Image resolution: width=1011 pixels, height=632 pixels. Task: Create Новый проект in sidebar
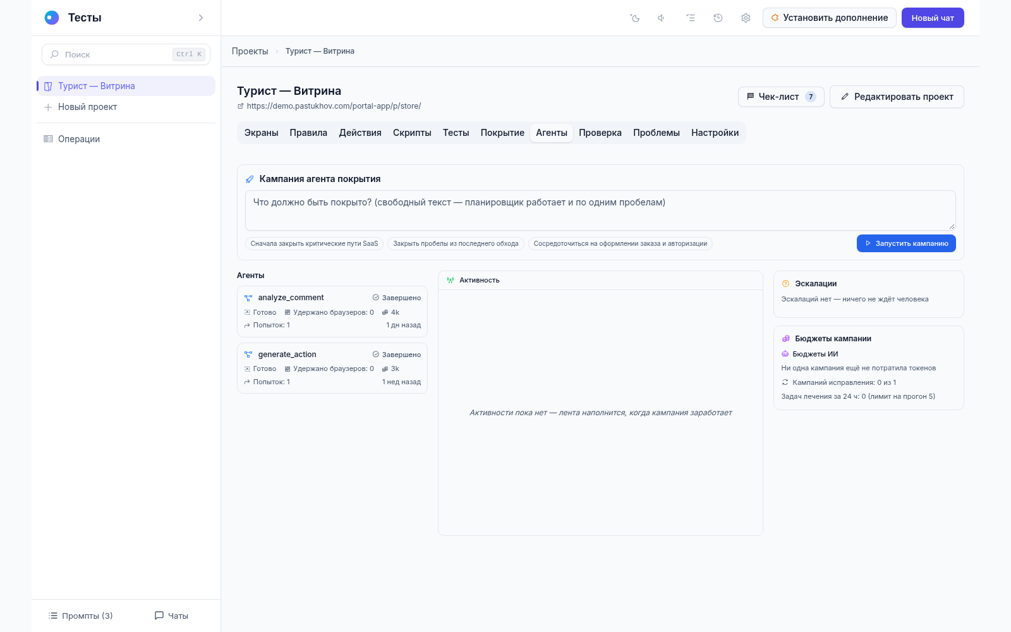pos(126,107)
